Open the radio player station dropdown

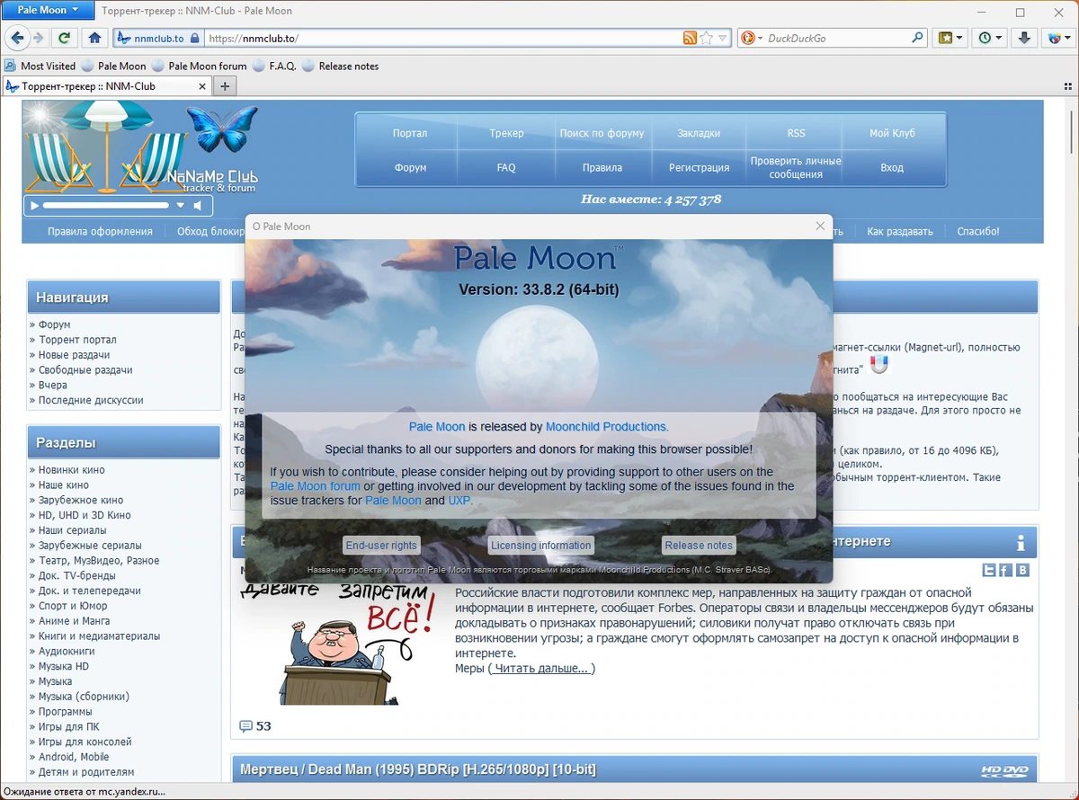pos(180,206)
